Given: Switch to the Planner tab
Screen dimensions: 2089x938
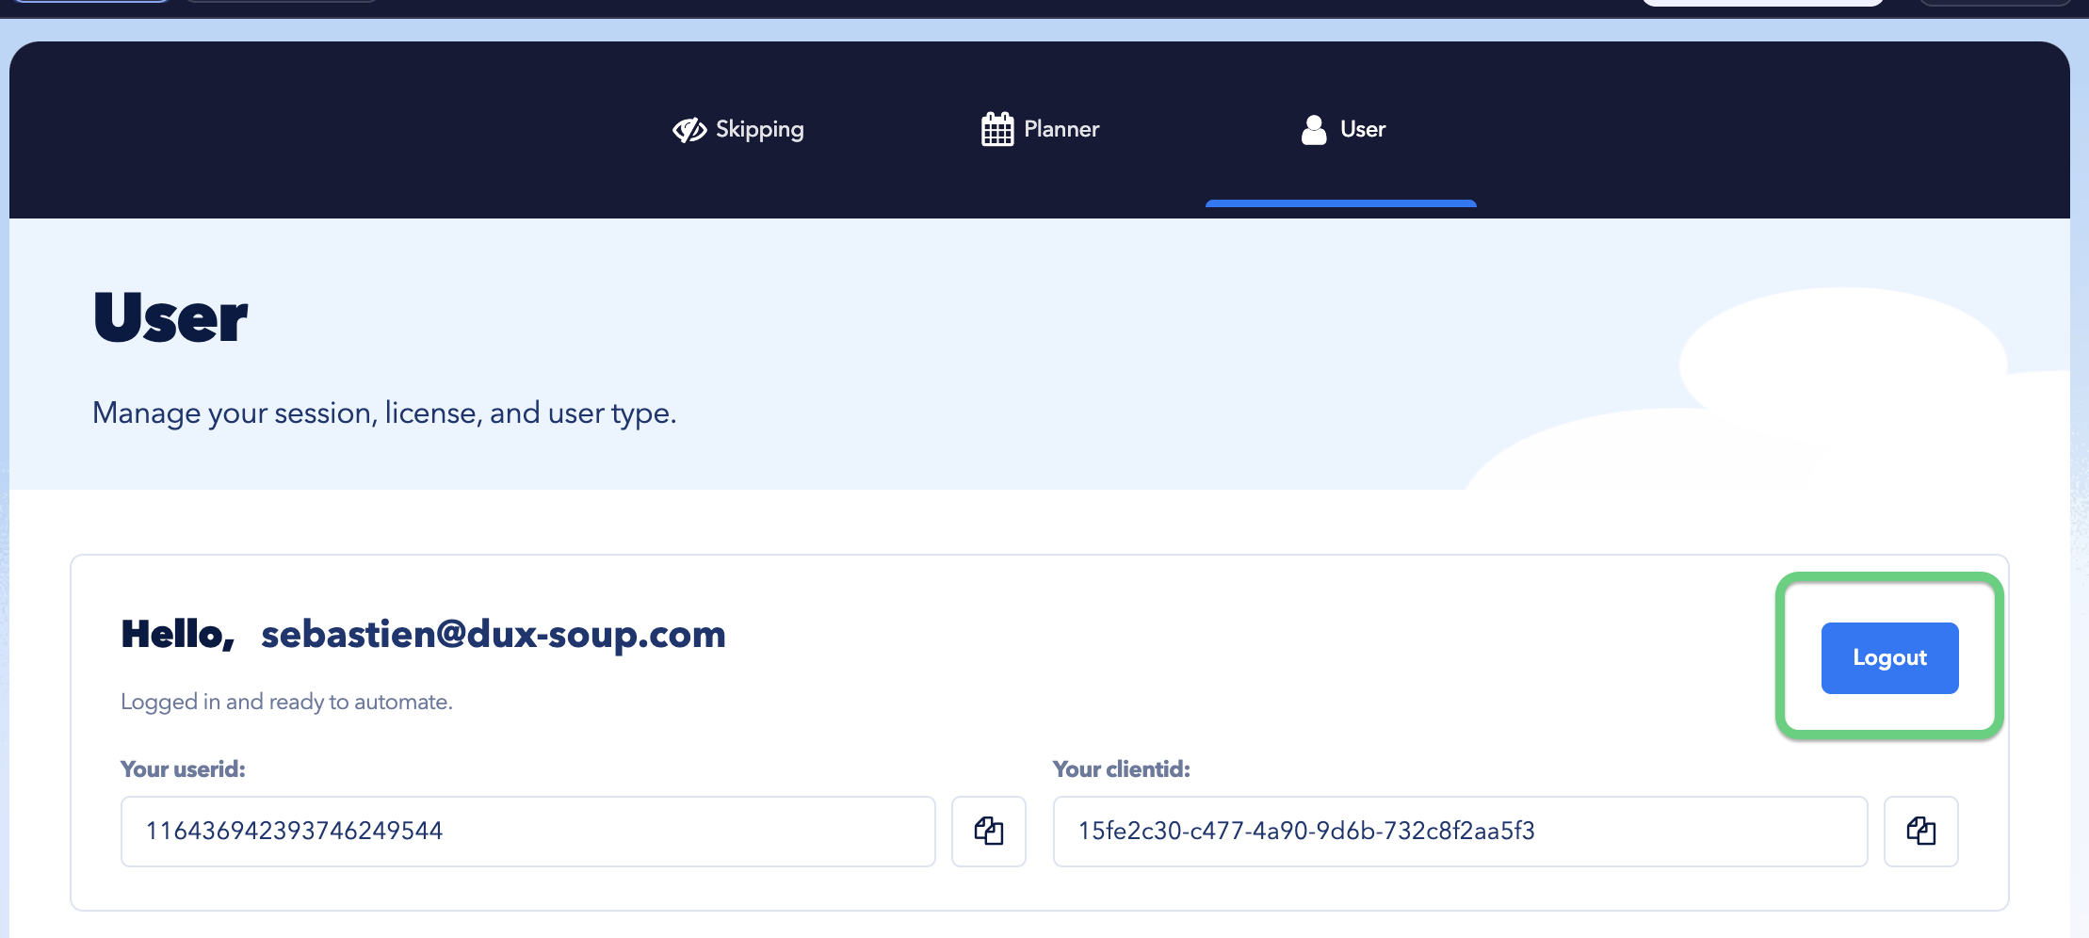Looking at the screenshot, I should (1040, 129).
